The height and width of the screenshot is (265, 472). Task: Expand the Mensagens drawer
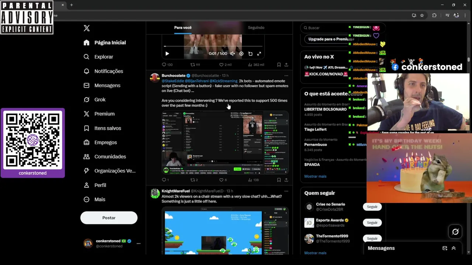coord(454,248)
